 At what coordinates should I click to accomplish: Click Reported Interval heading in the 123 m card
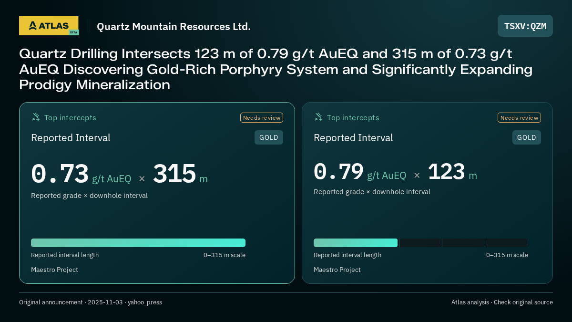point(353,138)
